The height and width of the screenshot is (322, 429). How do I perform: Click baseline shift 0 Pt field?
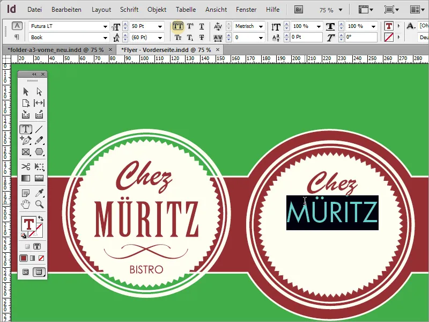[306, 37]
